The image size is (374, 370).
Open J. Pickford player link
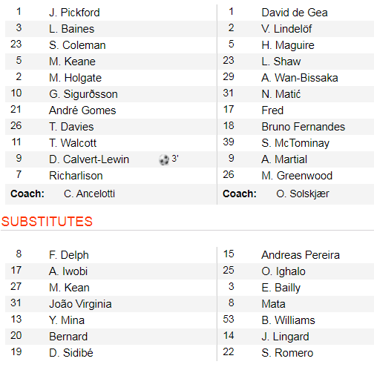[74, 13]
